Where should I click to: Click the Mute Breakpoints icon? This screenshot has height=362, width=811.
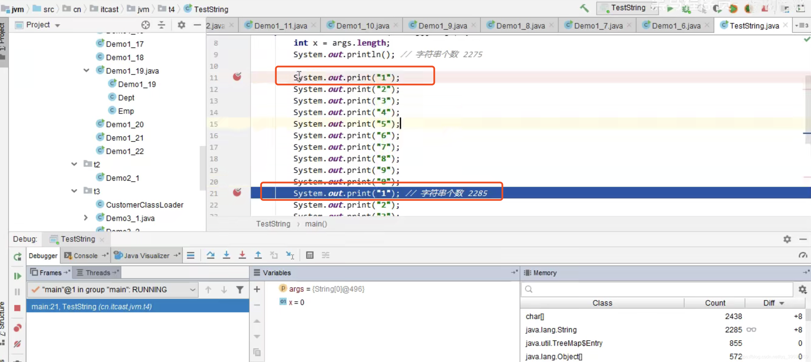point(17,344)
